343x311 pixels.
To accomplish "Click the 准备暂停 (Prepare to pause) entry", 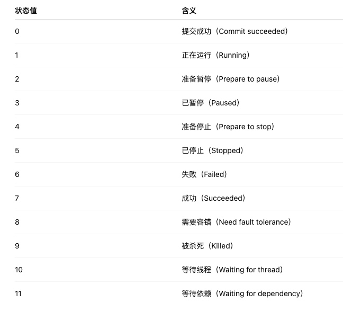I will click(x=230, y=79).
